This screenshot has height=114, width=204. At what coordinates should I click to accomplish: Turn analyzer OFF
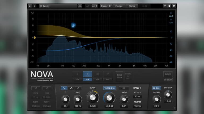[x=171, y=23]
